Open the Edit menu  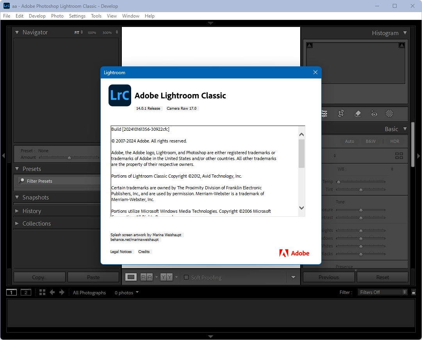pos(20,16)
